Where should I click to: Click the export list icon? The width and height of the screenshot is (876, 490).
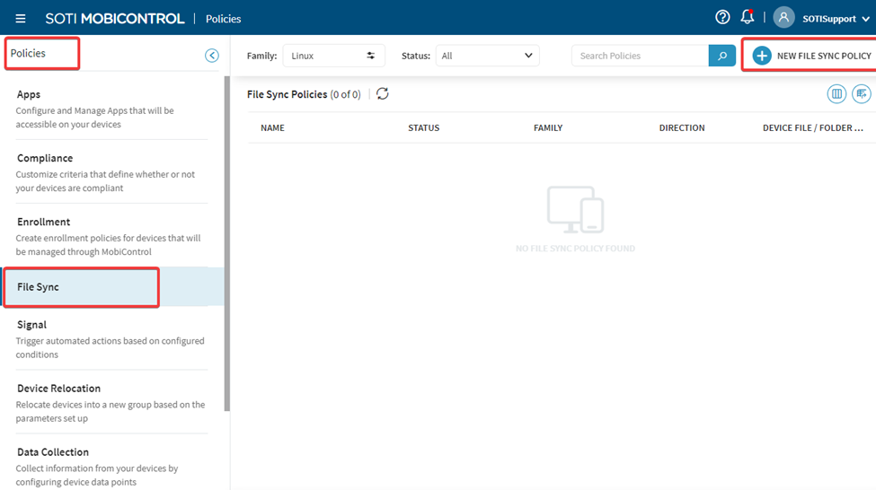862,93
